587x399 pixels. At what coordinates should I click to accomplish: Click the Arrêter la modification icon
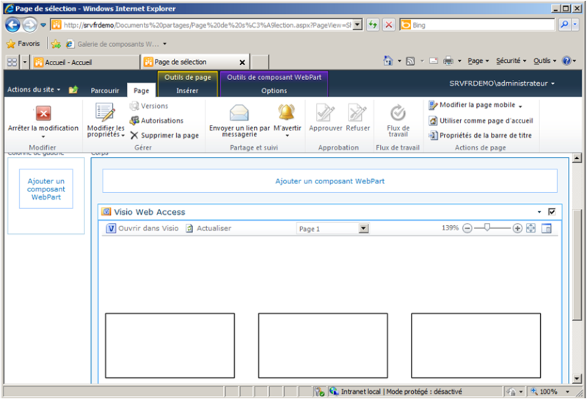click(x=43, y=114)
